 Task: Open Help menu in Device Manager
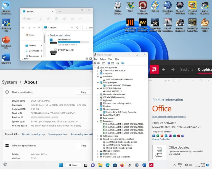[x=117, y=59]
